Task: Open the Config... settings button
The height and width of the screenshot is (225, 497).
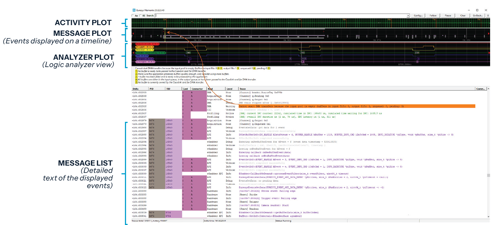Action: pos(418,16)
